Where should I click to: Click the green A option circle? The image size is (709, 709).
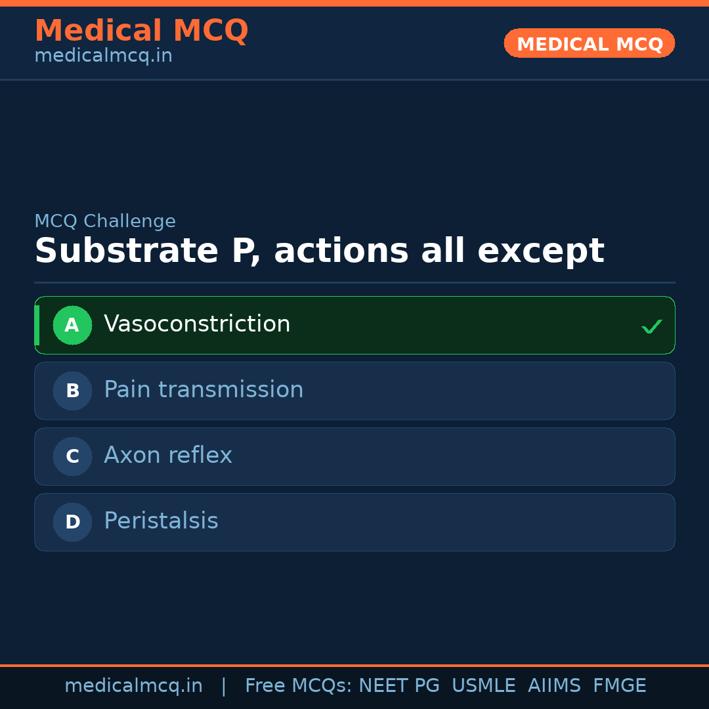tap(72, 325)
